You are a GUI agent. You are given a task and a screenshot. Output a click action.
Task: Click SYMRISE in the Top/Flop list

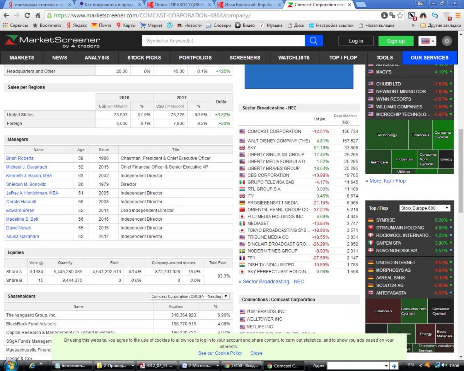[x=386, y=220]
